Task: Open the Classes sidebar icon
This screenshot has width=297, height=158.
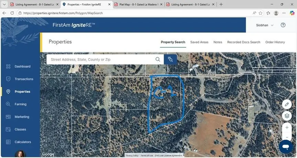Action: coord(8,129)
